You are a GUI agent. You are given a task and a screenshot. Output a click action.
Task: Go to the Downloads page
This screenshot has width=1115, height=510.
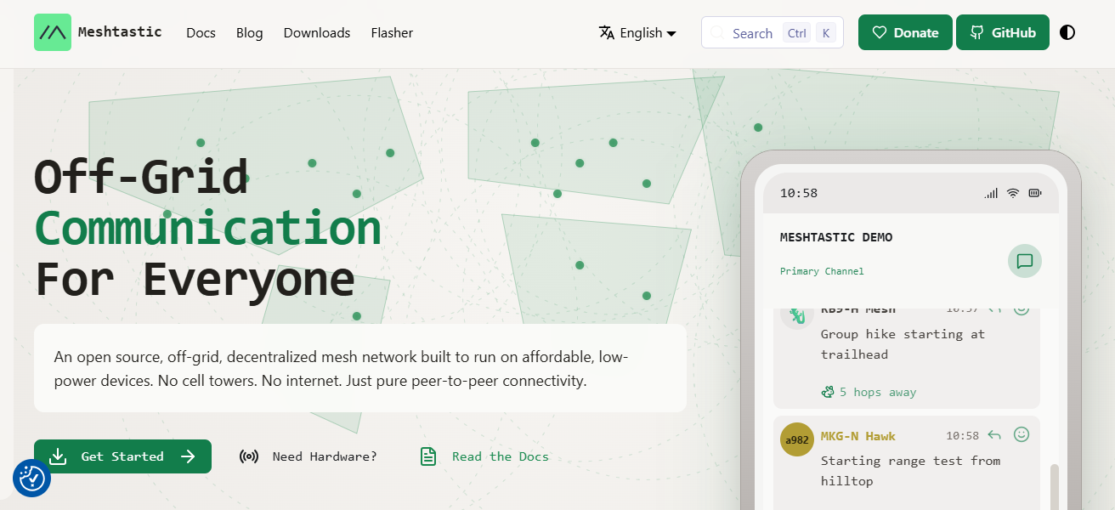317,33
